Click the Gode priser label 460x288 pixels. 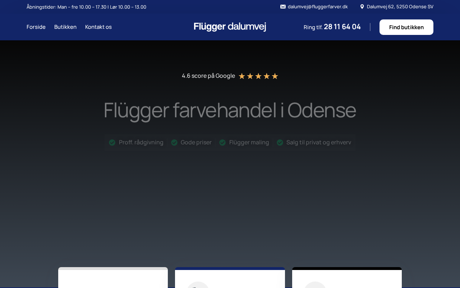(196, 143)
